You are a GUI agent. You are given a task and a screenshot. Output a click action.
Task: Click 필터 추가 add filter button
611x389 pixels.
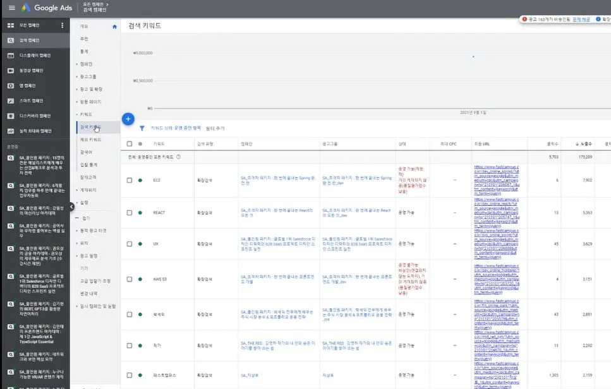[x=215, y=128]
